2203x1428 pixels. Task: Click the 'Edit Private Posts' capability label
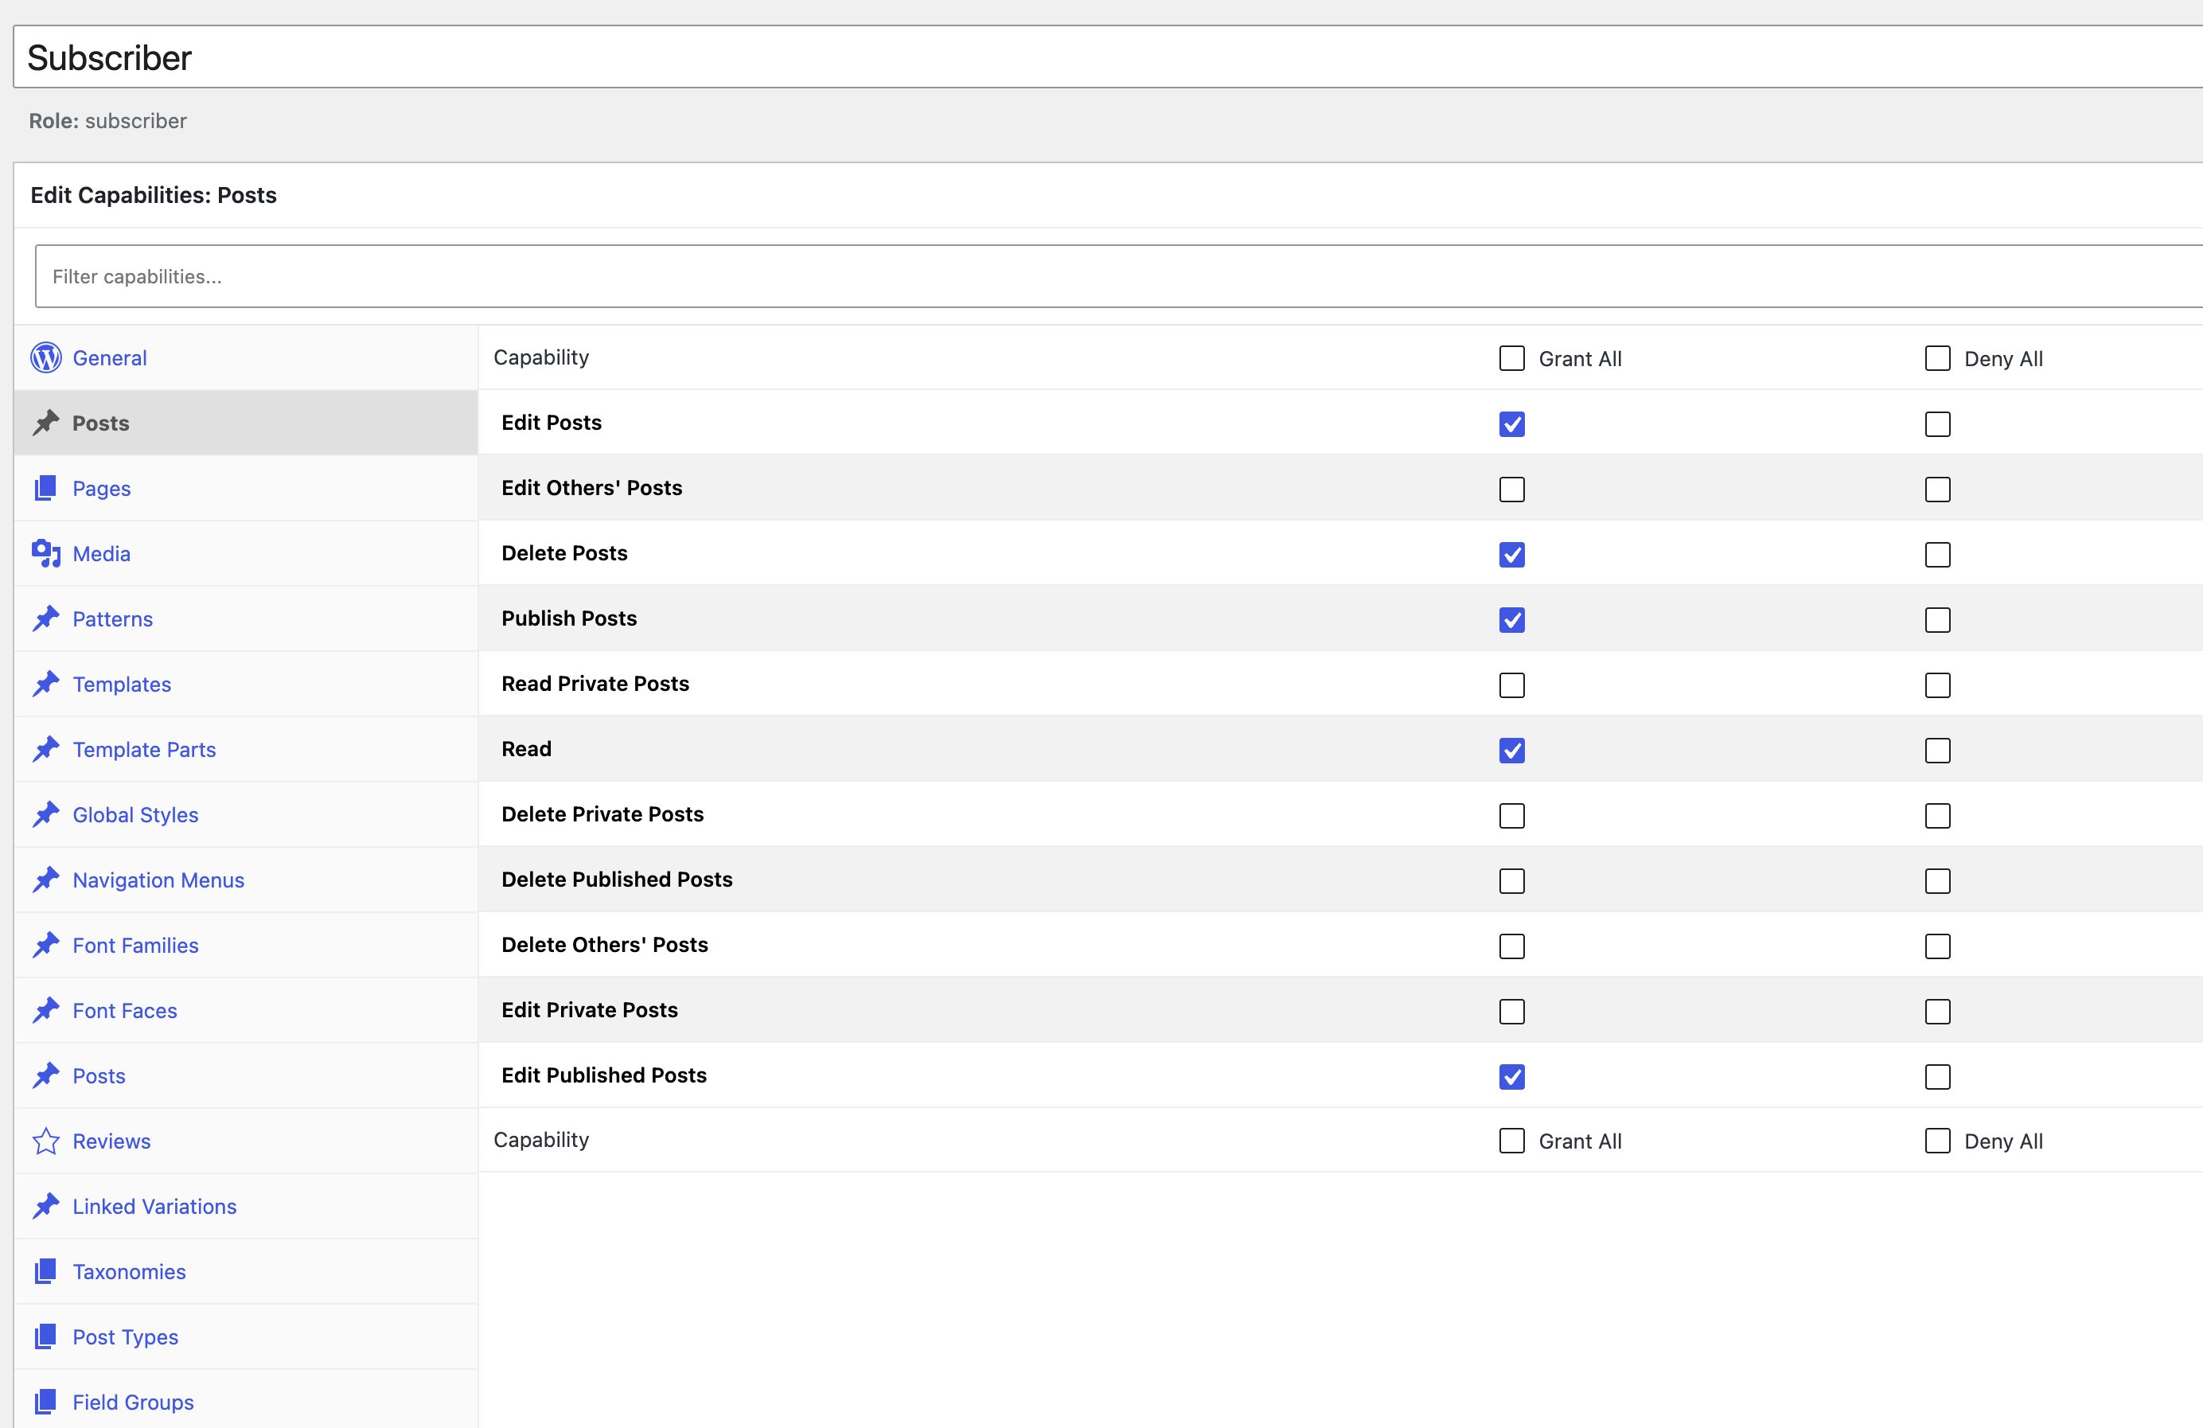point(590,1009)
